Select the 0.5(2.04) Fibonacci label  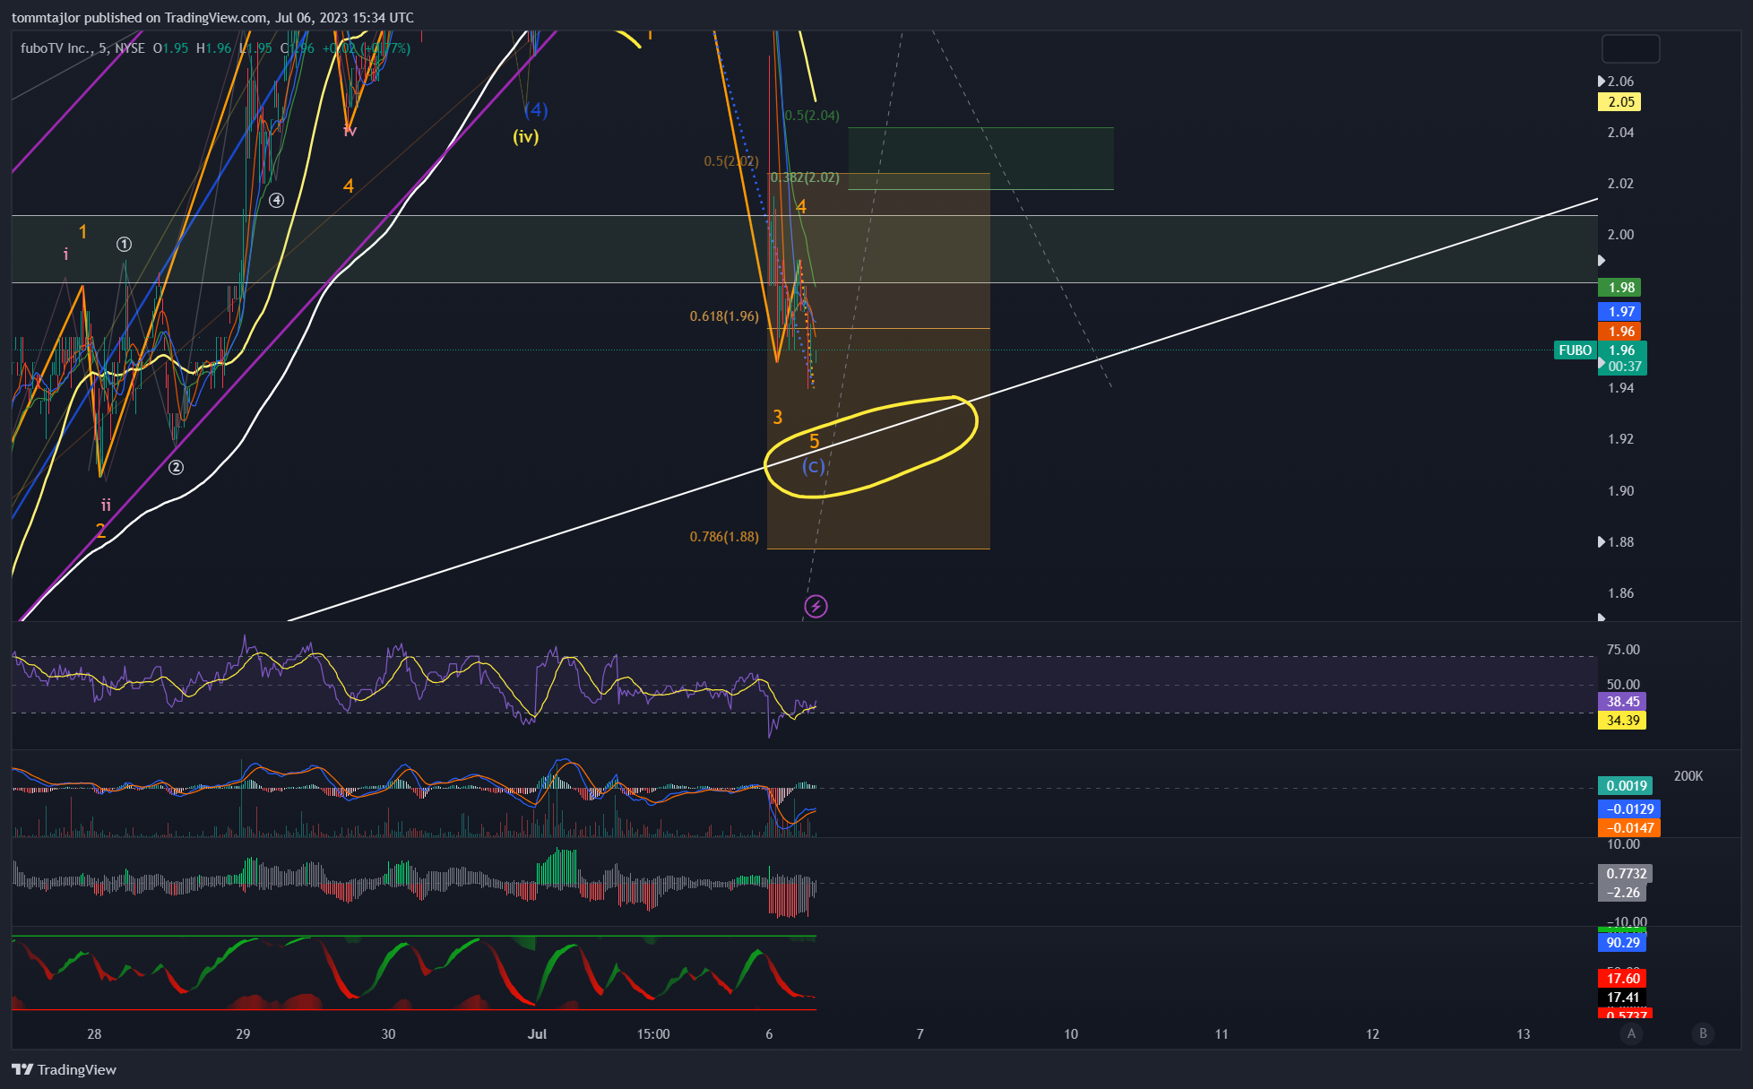click(812, 116)
